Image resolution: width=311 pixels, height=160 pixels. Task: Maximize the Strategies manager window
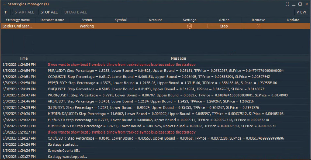(300, 4)
